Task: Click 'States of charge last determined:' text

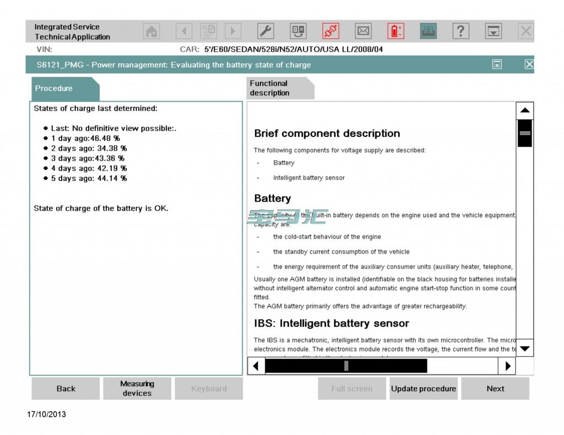Action: point(95,108)
